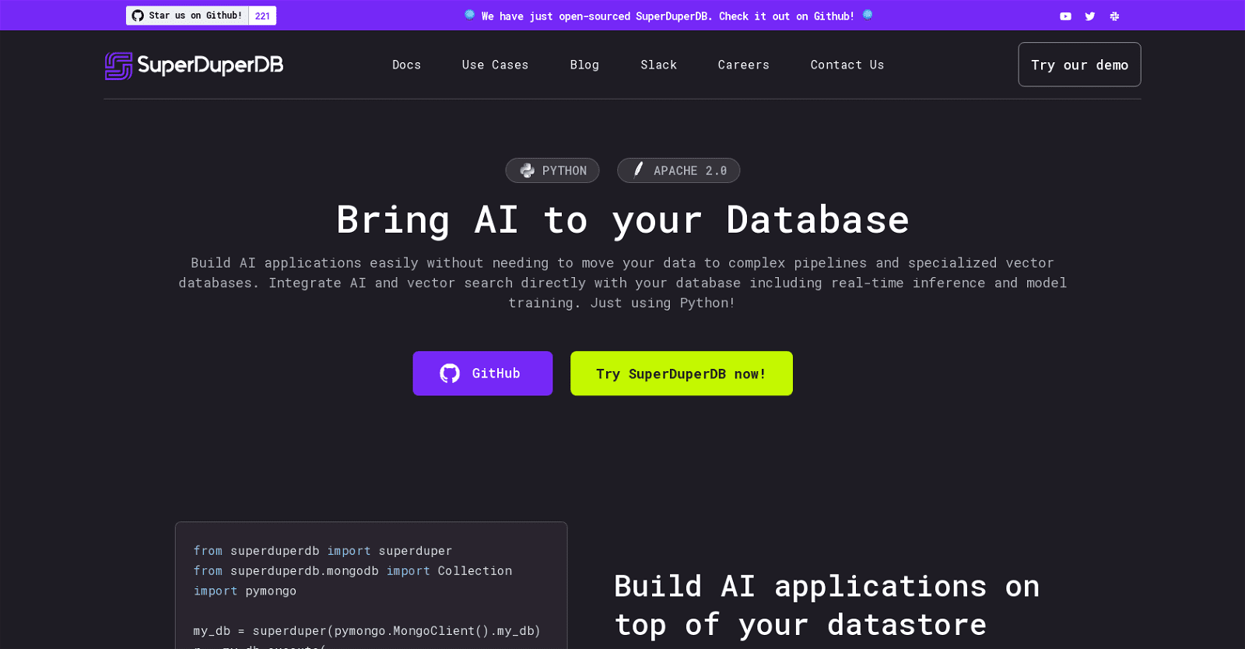Screen dimensions: 1245x649
Task: Navigate to Careers
Action: click(x=743, y=65)
